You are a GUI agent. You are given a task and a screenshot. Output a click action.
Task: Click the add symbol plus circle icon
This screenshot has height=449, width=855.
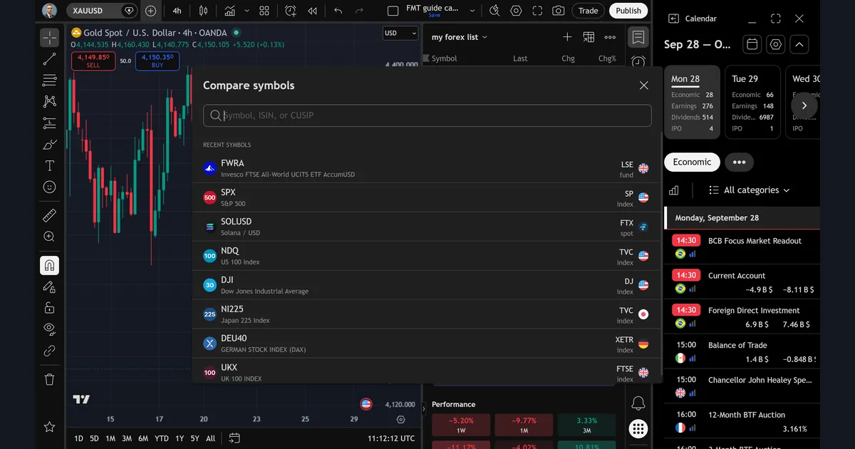pyautogui.click(x=150, y=11)
